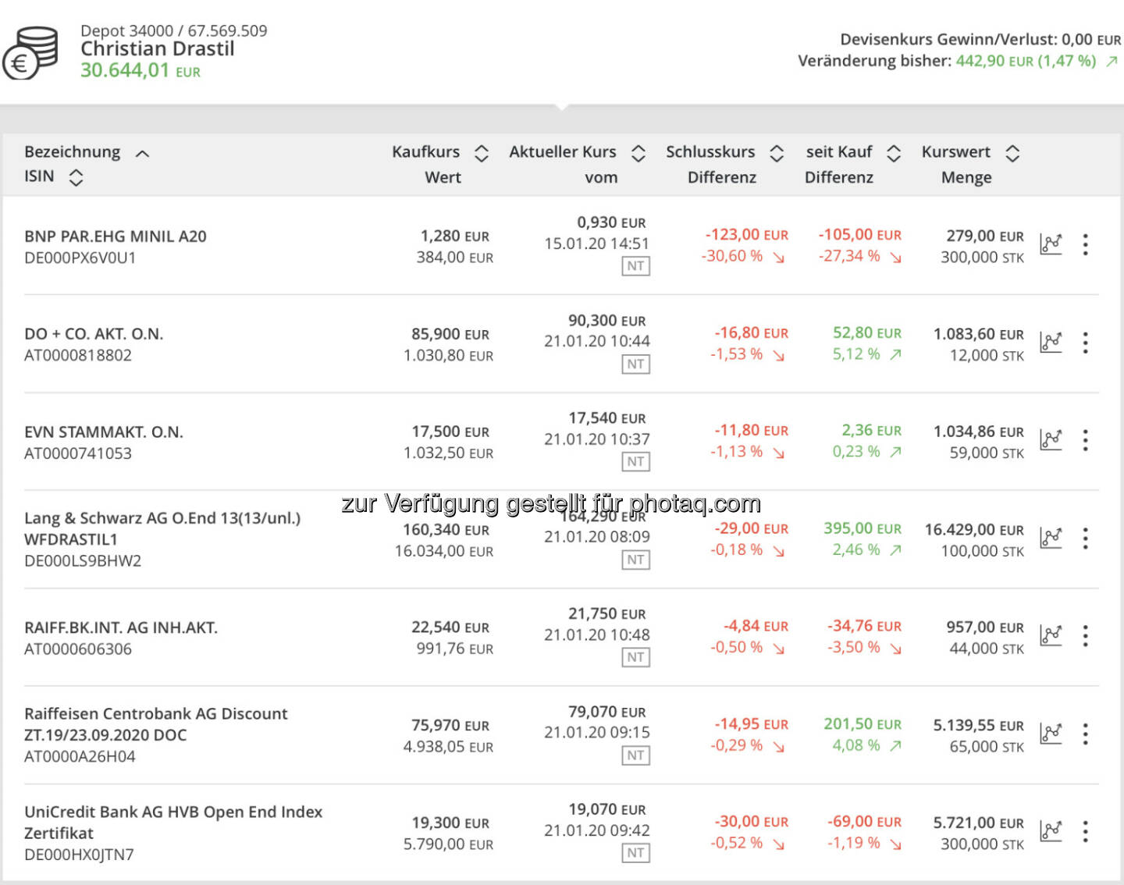Click the Bezeichnung column header
Viewport: 1124px width, 885px height.
click(73, 152)
